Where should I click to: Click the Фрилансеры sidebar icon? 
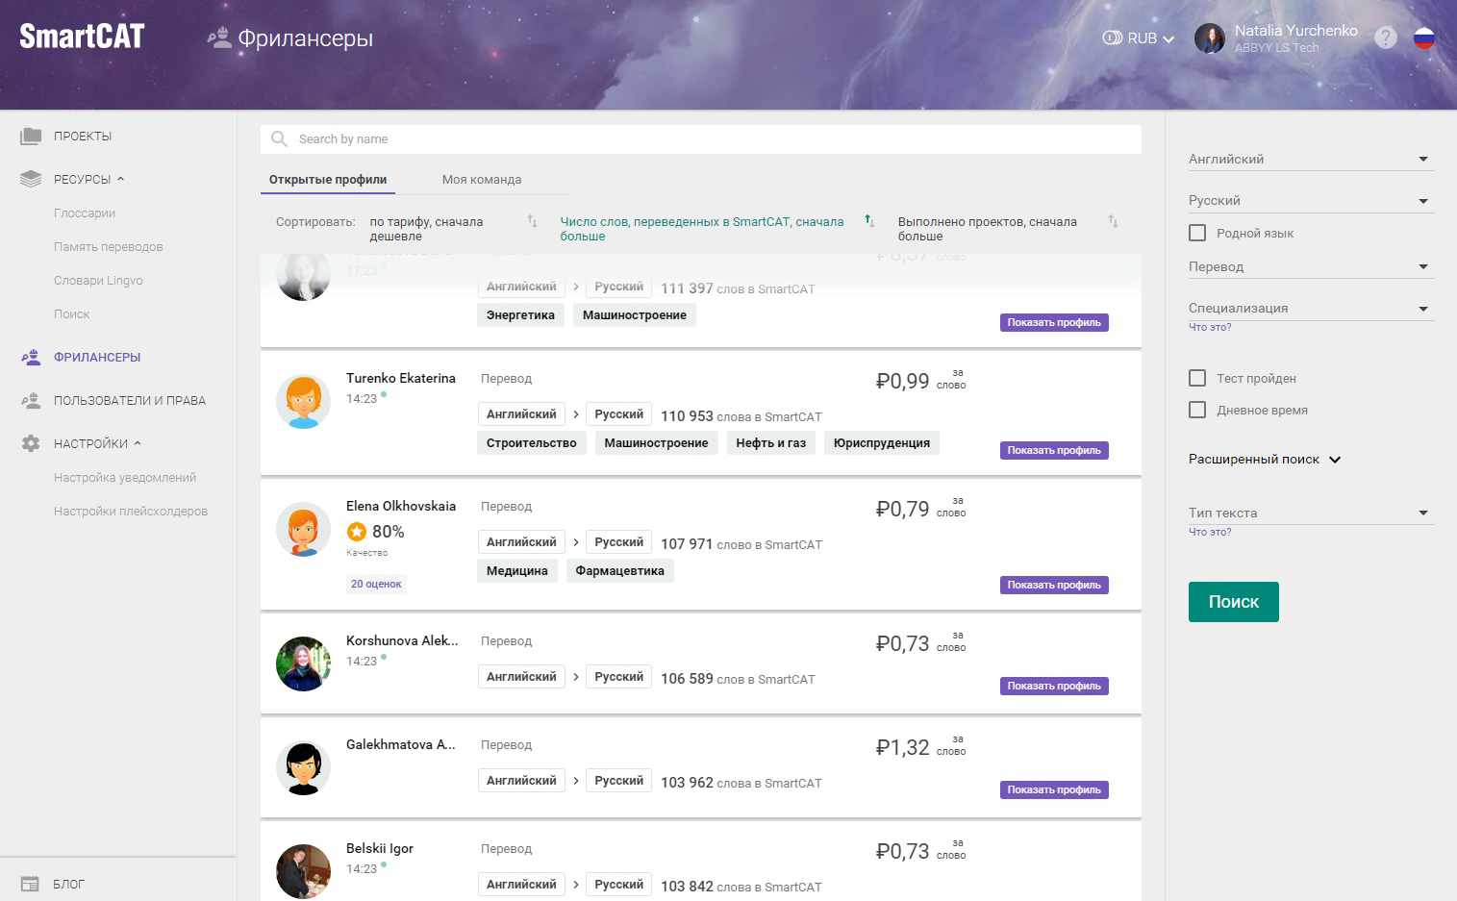pos(31,357)
